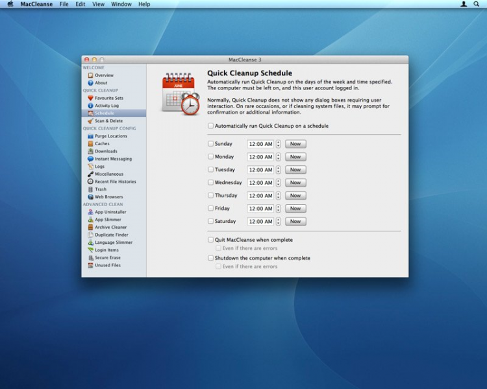Check the Wednesday checkbox
Viewport: 487px width, 389px height.
[210, 182]
